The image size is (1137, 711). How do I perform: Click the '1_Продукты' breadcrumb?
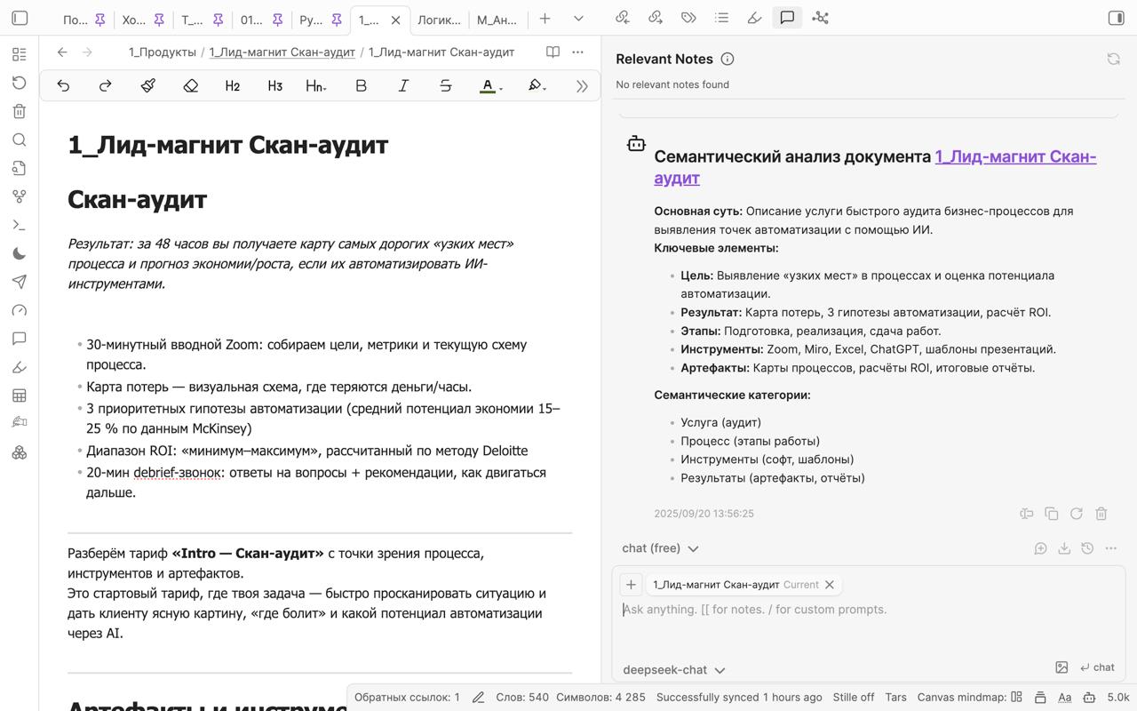tap(163, 52)
